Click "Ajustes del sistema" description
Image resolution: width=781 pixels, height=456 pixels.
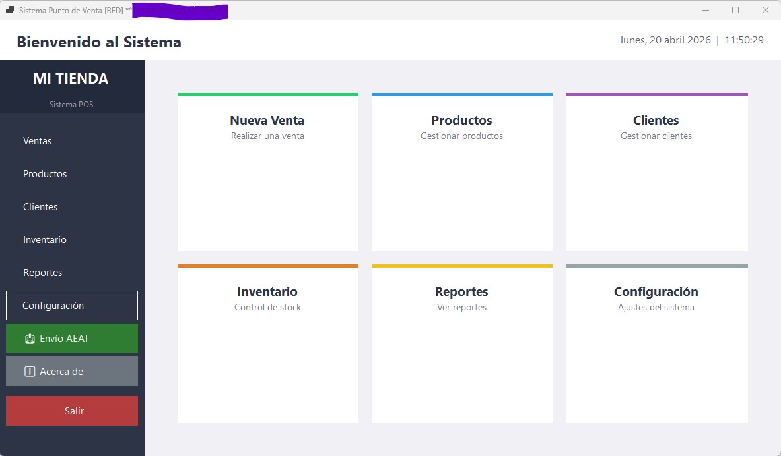tap(656, 307)
